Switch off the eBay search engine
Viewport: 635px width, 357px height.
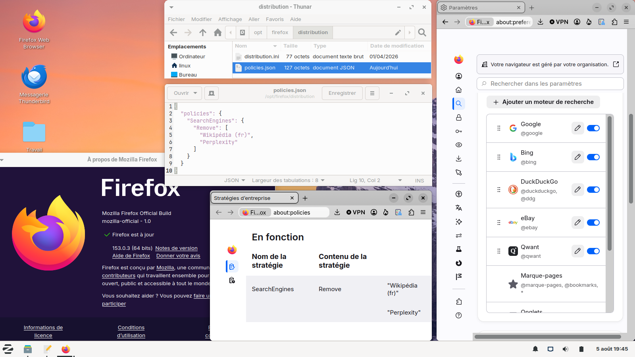click(593, 223)
